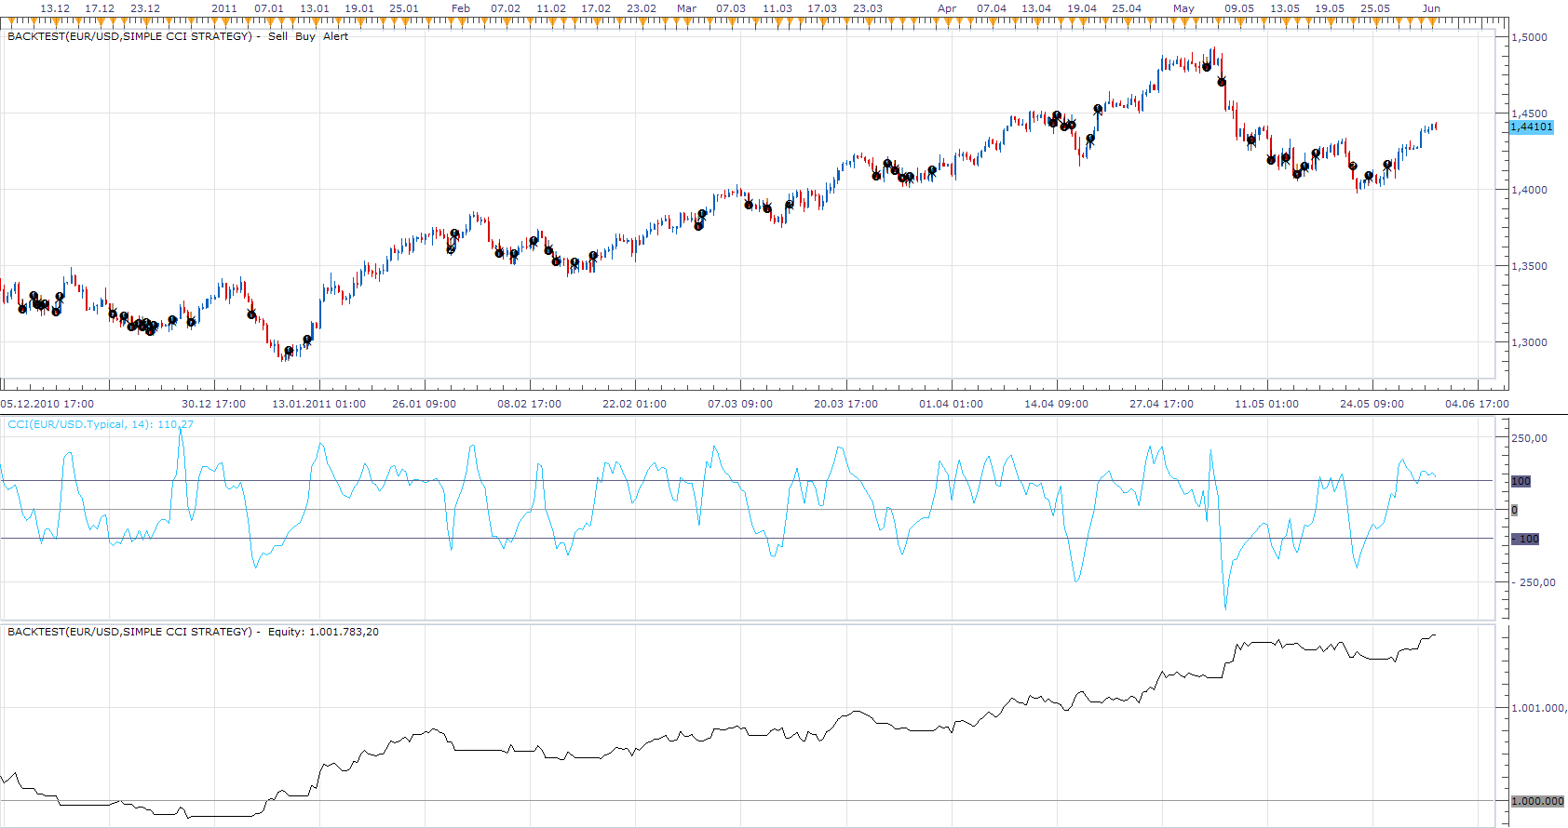Viewport: 1568px width, 828px height.
Task: Select the CCI -100 level label
Action: [1525, 539]
